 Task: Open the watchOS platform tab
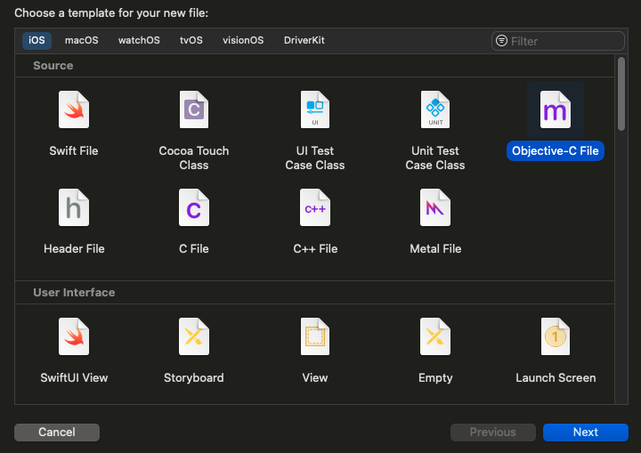click(139, 40)
